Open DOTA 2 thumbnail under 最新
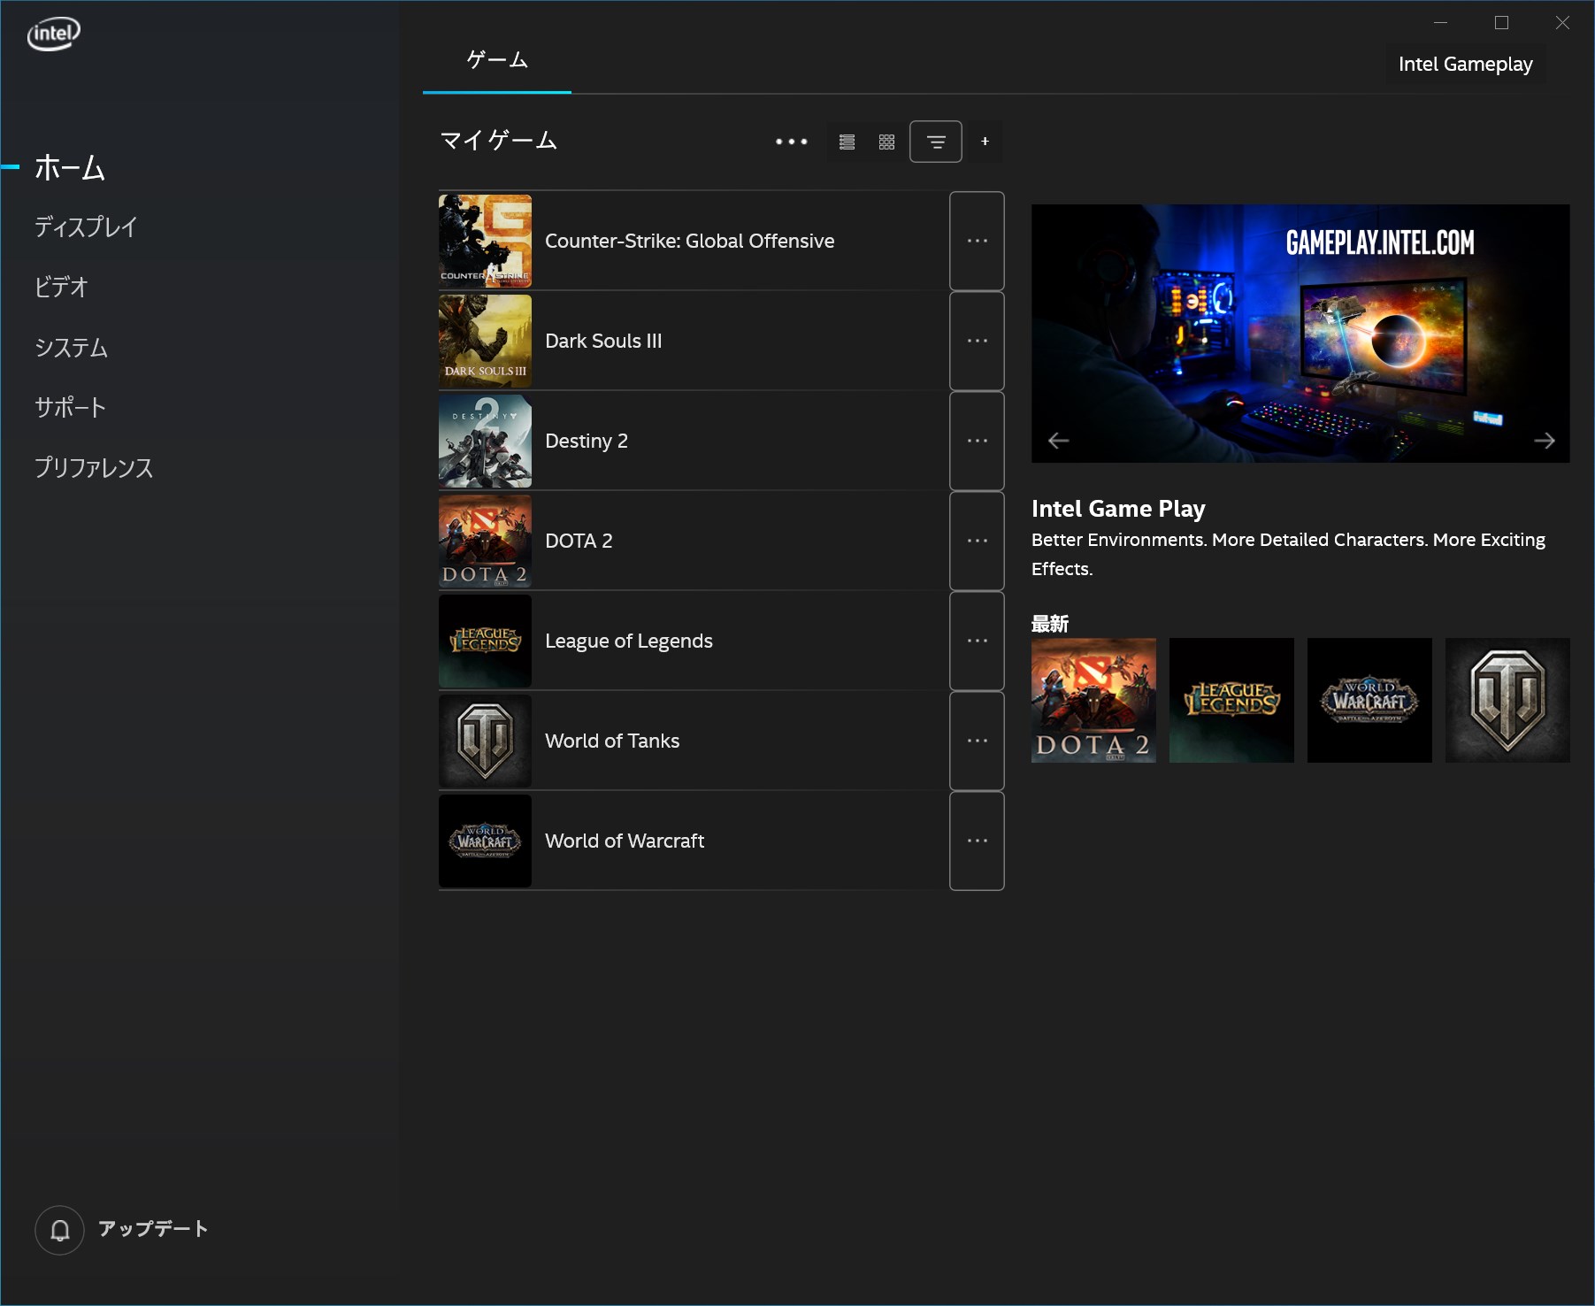This screenshot has width=1595, height=1306. (1093, 700)
